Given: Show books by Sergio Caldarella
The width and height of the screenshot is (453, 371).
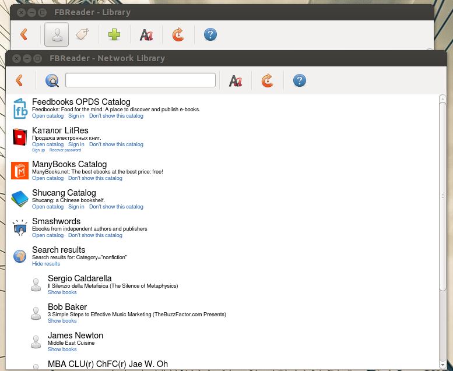Looking at the screenshot, I should click(x=62, y=292).
